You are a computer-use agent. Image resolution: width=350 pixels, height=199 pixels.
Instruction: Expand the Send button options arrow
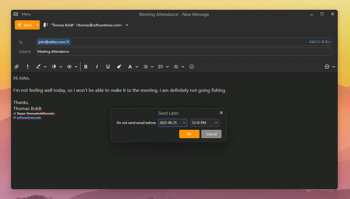[37, 25]
